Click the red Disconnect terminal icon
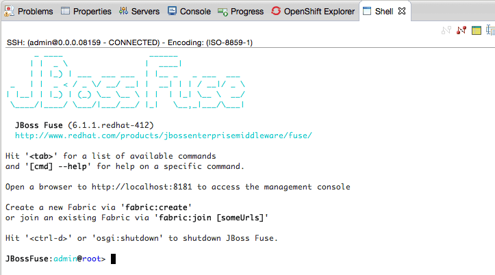 click(461, 30)
